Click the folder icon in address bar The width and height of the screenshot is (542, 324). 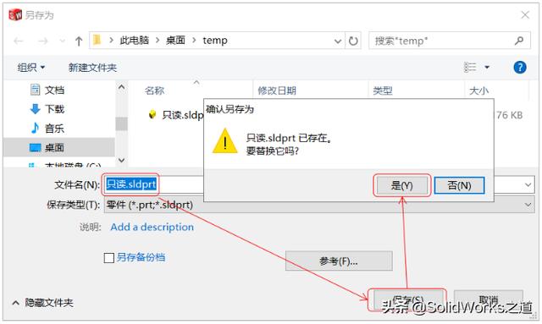coord(97,40)
